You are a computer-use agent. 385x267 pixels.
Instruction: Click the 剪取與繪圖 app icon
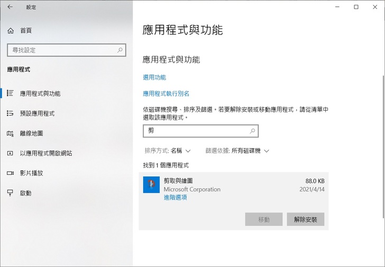tap(151, 184)
